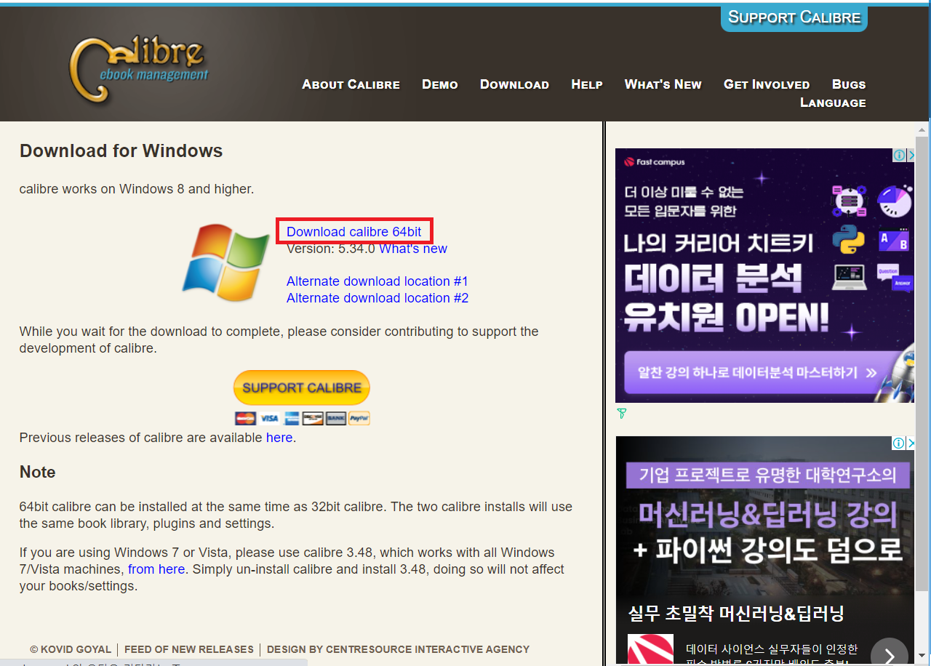This screenshot has width=931, height=666.
Task: Click the calibre ebook management logo
Action: click(138, 70)
